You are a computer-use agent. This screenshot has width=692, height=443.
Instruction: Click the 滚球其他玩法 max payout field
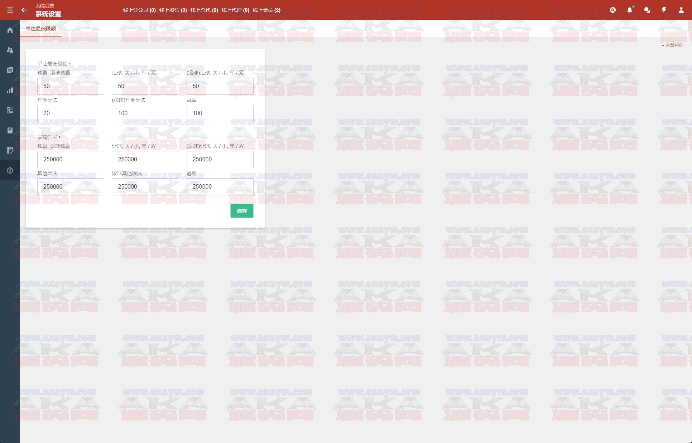(145, 186)
